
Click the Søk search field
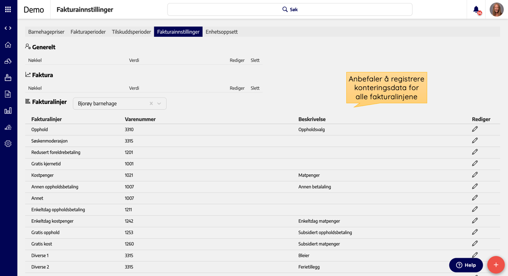[x=290, y=9]
